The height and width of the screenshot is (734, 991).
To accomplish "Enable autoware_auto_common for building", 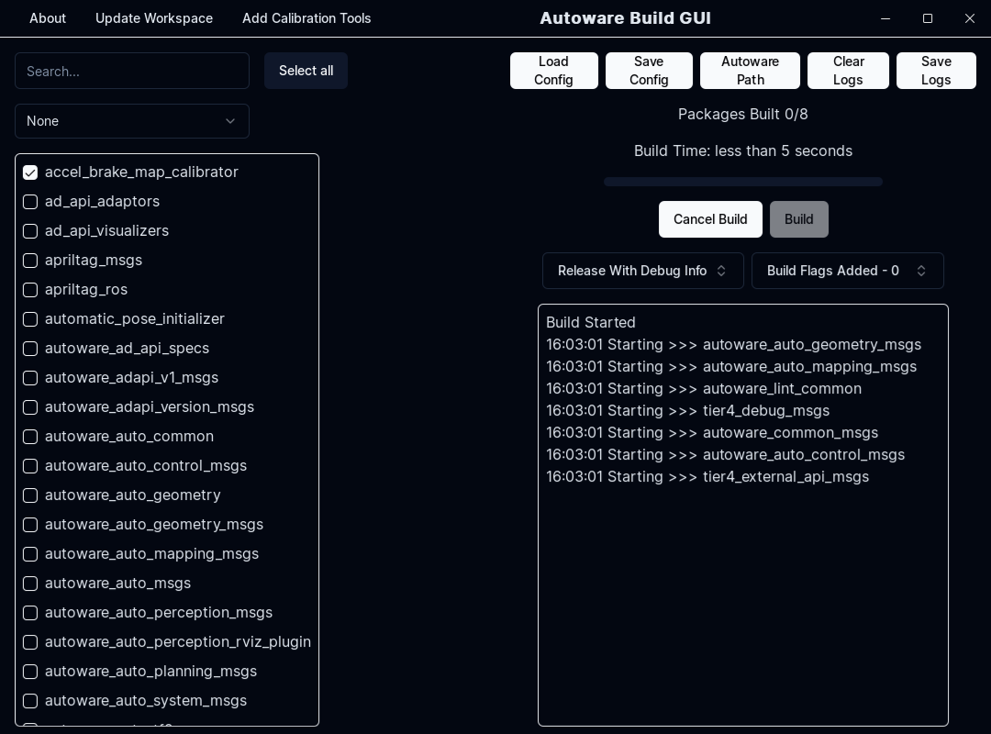I will click(30, 437).
